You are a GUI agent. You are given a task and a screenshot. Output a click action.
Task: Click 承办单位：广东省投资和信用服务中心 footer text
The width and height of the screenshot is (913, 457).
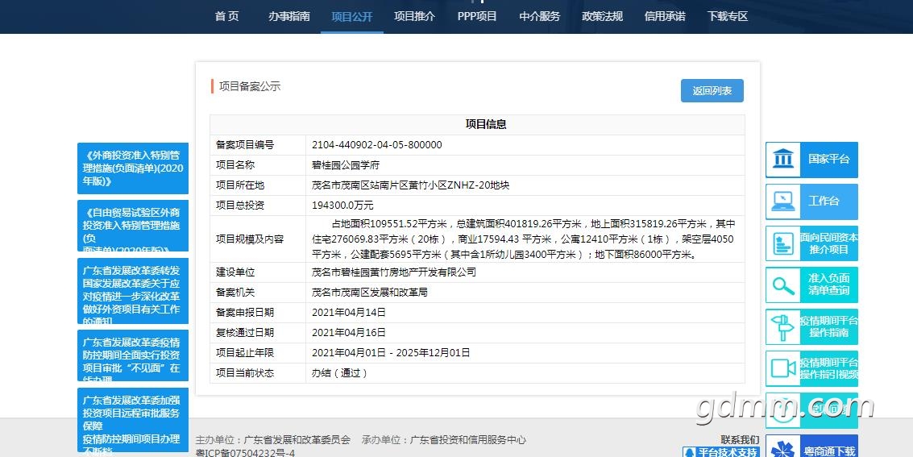(x=444, y=439)
